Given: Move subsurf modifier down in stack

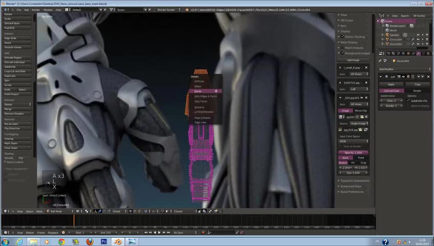Looking at the screenshot, I should (x=422, y=76).
